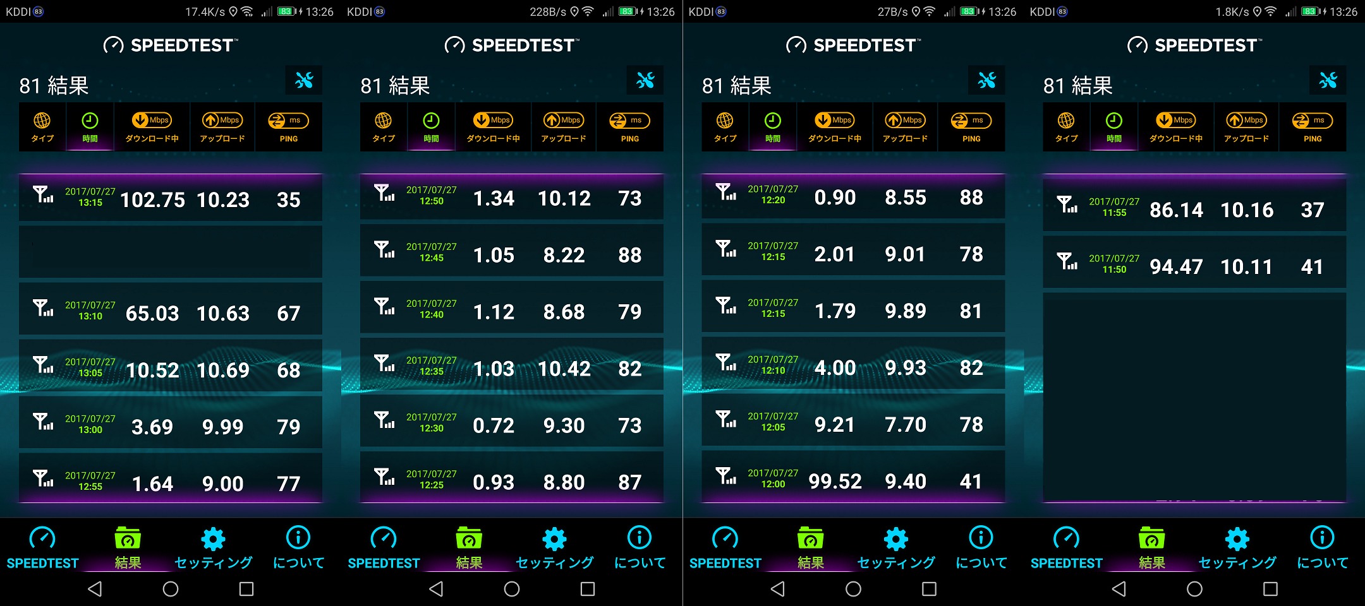Open the 13:15 result with 102.75 download
1365x606 pixels.
(171, 199)
